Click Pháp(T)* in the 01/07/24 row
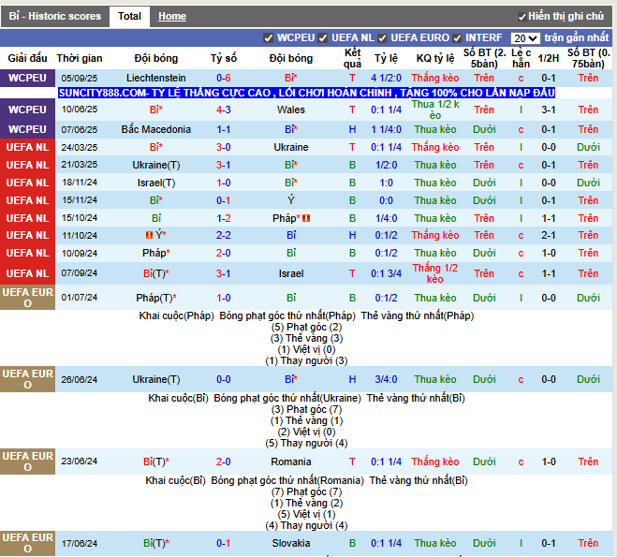 click(155, 298)
